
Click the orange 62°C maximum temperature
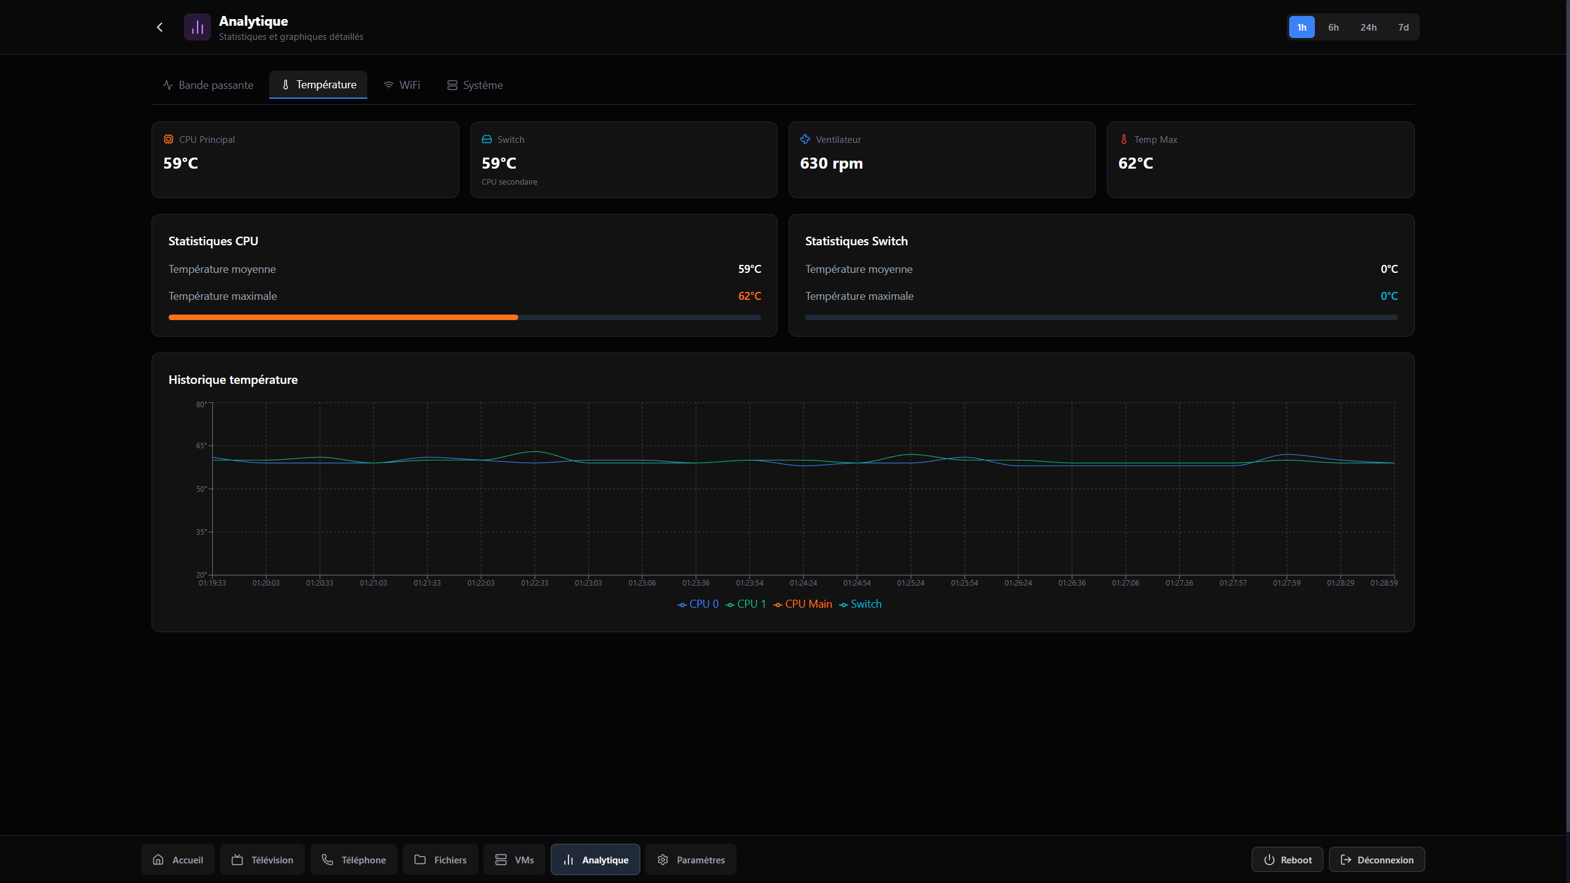tap(749, 296)
